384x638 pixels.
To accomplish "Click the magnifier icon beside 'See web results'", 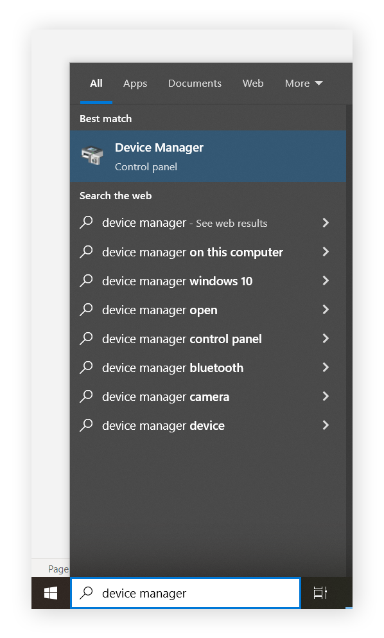I will coord(86,222).
